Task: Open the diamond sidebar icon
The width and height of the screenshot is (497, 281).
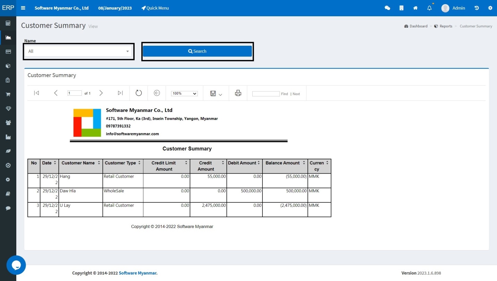Action: 8,108
